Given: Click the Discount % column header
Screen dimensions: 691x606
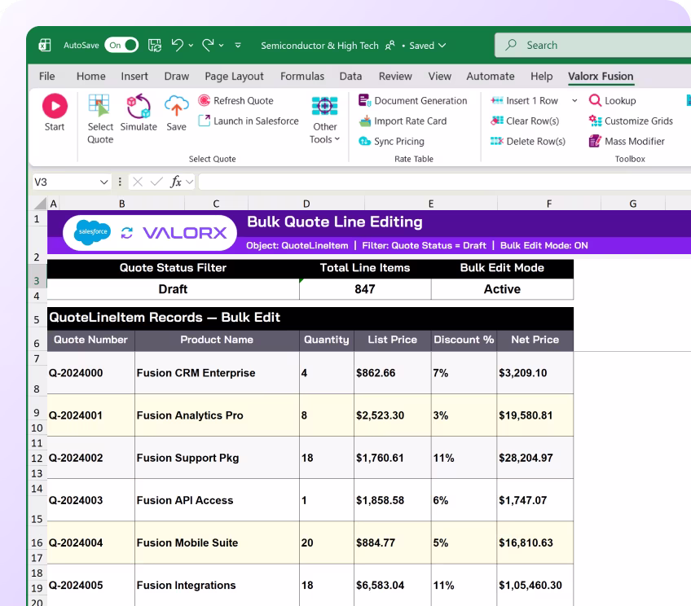Looking at the screenshot, I should pyautogui.click(x=464, y=340).
